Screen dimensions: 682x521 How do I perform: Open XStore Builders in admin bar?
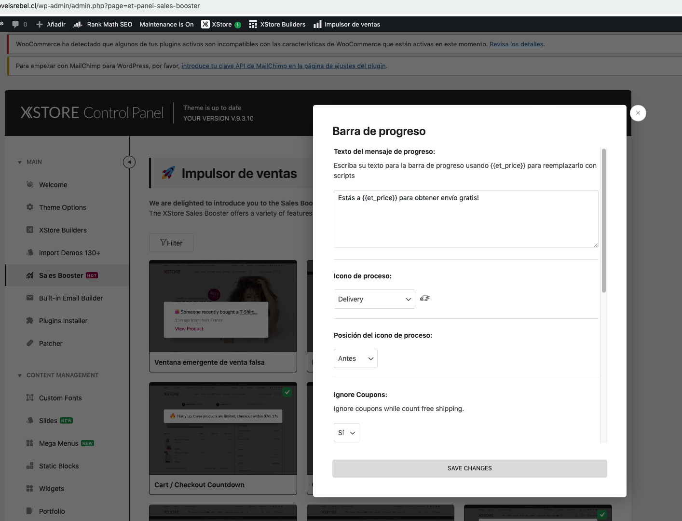(277, 24)
